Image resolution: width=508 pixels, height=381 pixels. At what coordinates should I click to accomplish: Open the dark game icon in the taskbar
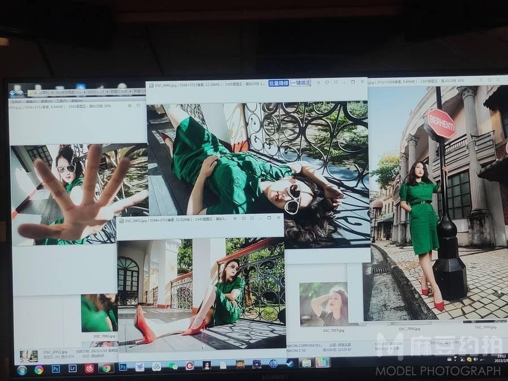click(x=240, y=365)
